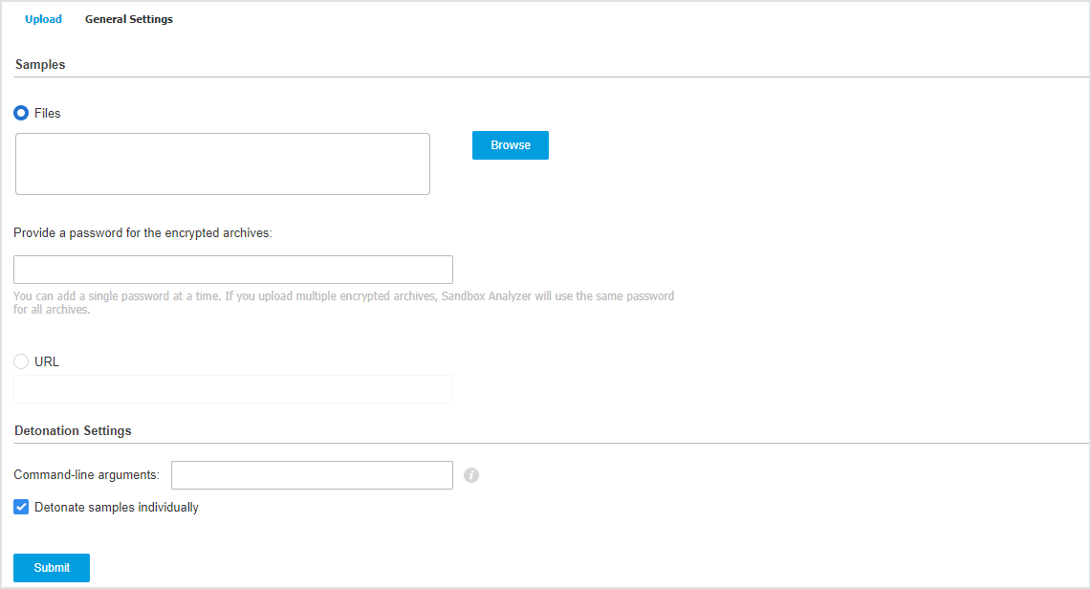Click the Files label text
1091x589 pixels.
(46, 113)
